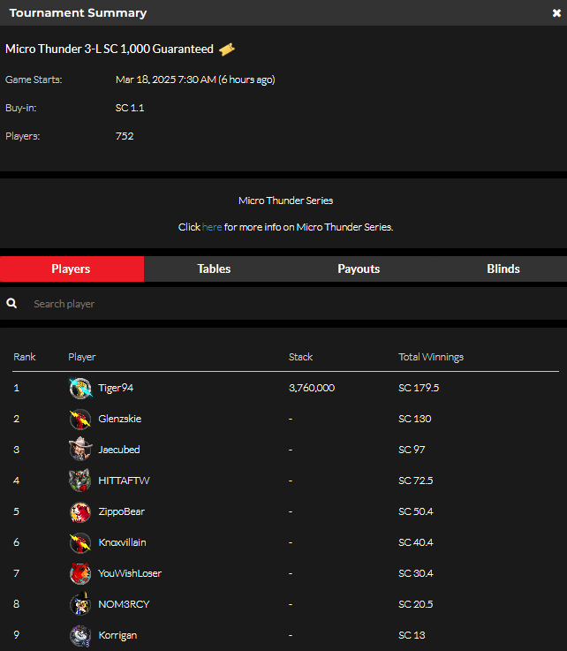Select player name Knoxvillain
This screenshot has height=651, width=567.
[122, 542]
